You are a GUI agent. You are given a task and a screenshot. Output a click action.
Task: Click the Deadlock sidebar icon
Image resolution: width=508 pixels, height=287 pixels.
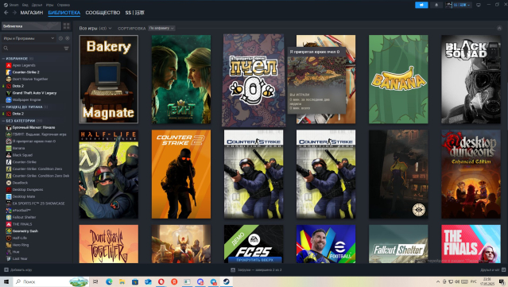pos(9,183)
